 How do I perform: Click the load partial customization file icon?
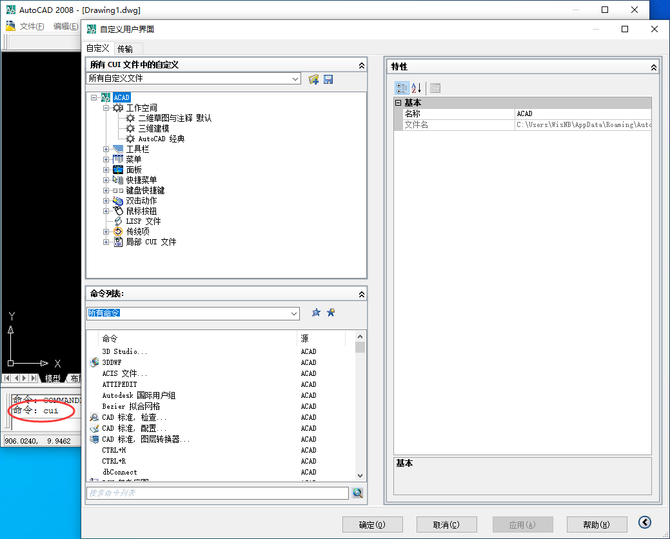click(x=313, y=79)
